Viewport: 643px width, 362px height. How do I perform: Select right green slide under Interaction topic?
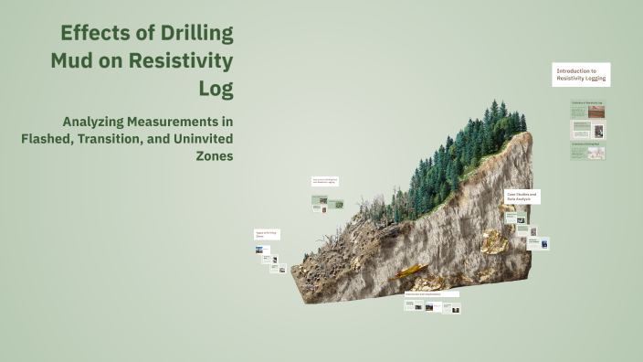coord(336,204)
